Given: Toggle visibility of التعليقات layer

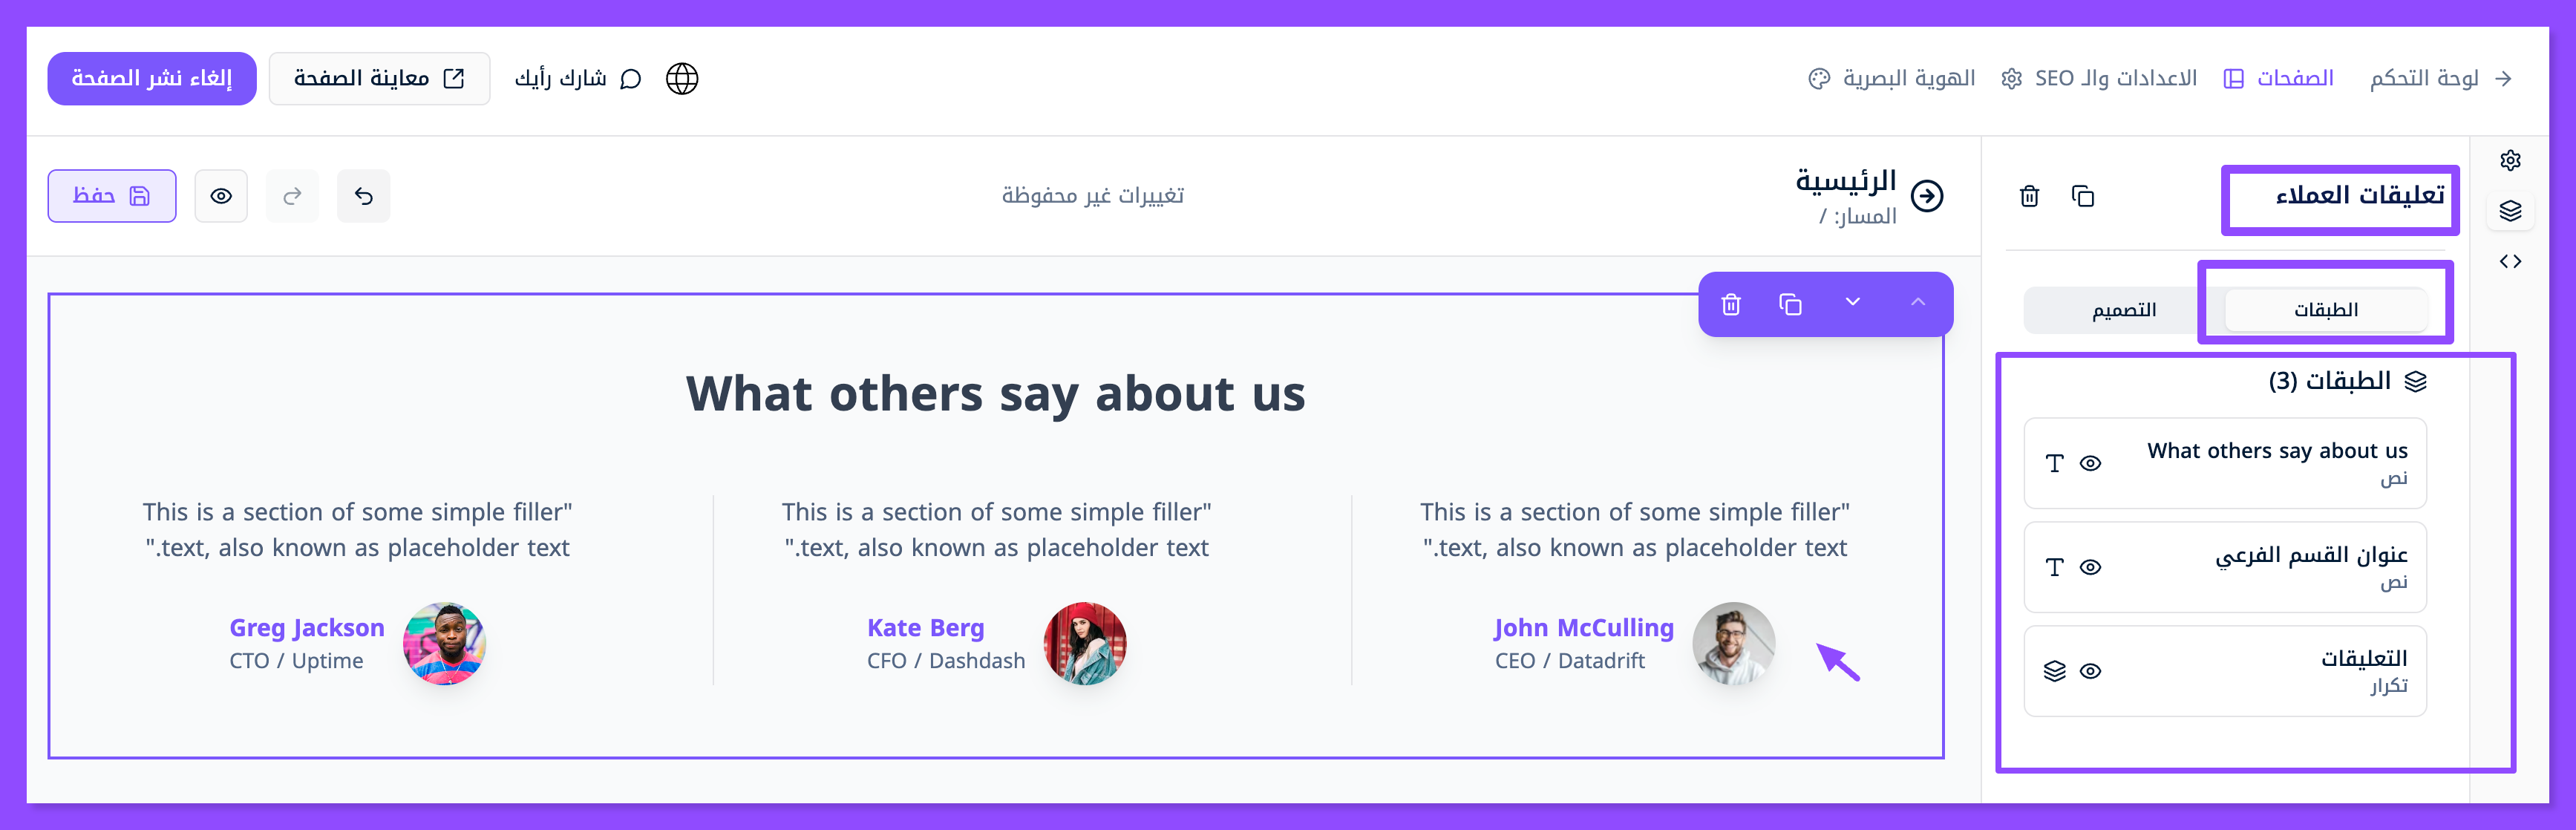Looking at the screenshot, I should [2090, 672].
